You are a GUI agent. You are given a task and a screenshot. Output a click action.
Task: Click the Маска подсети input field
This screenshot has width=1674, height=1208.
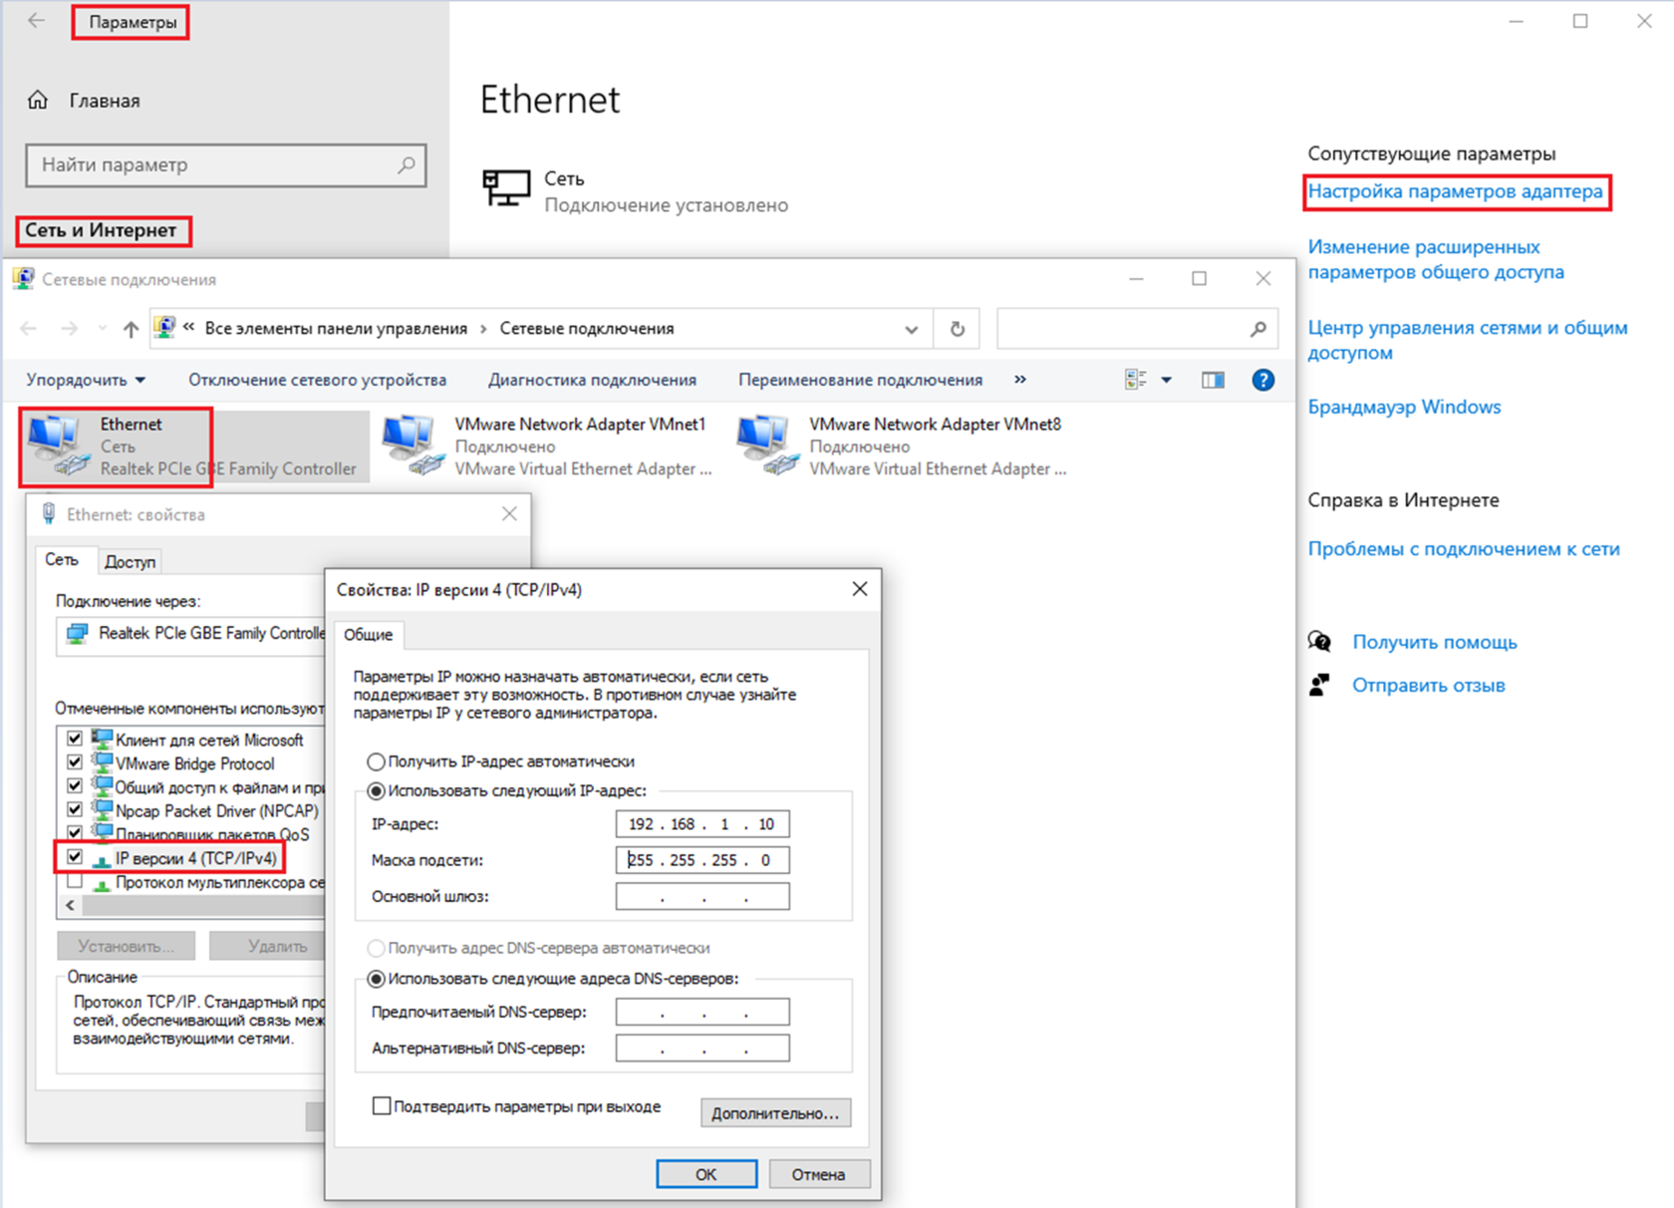tap(702, 860)
